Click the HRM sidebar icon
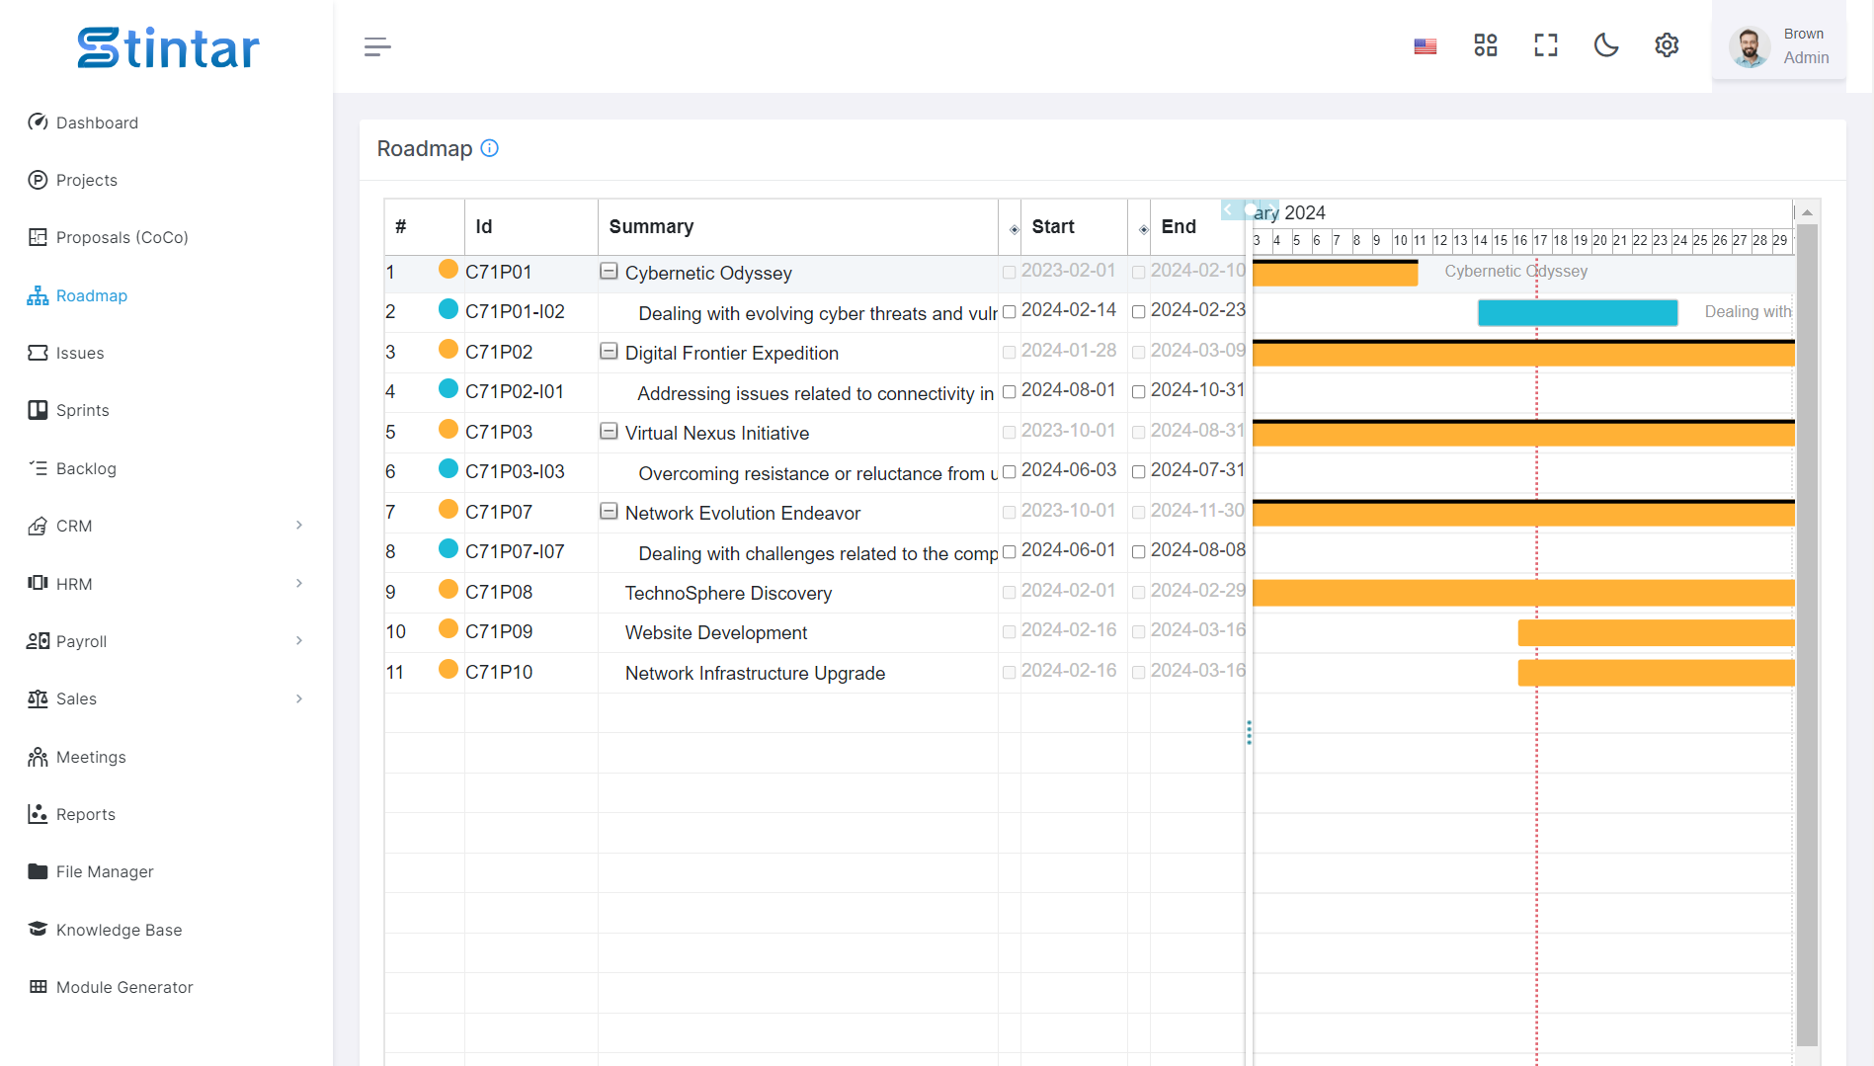Viewport: 1874px width, 1066px height. 38,583
